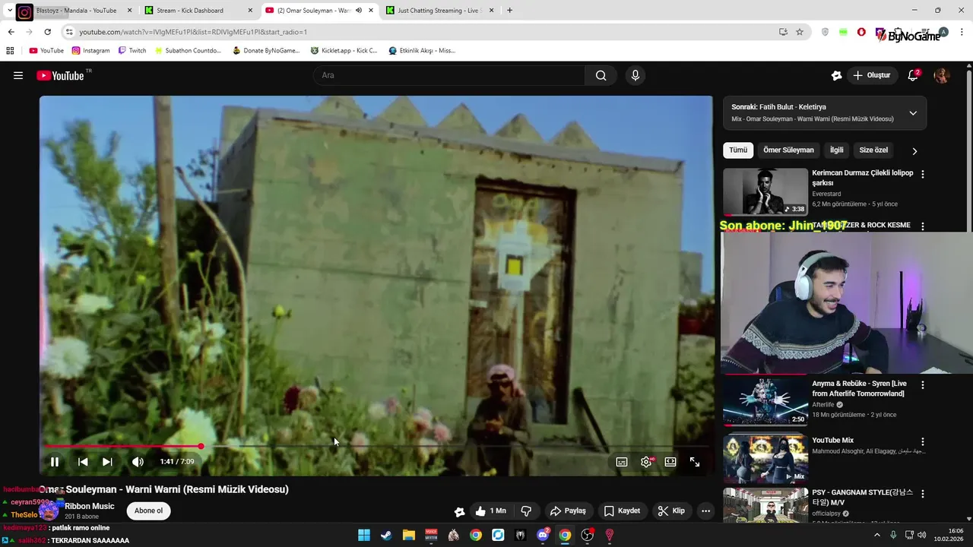Reload the current page
The height and width of the screenshot is (547, 973).
pos(47,32)
